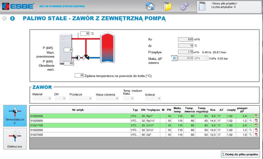Open the settings gears icon

coord(184,6)
